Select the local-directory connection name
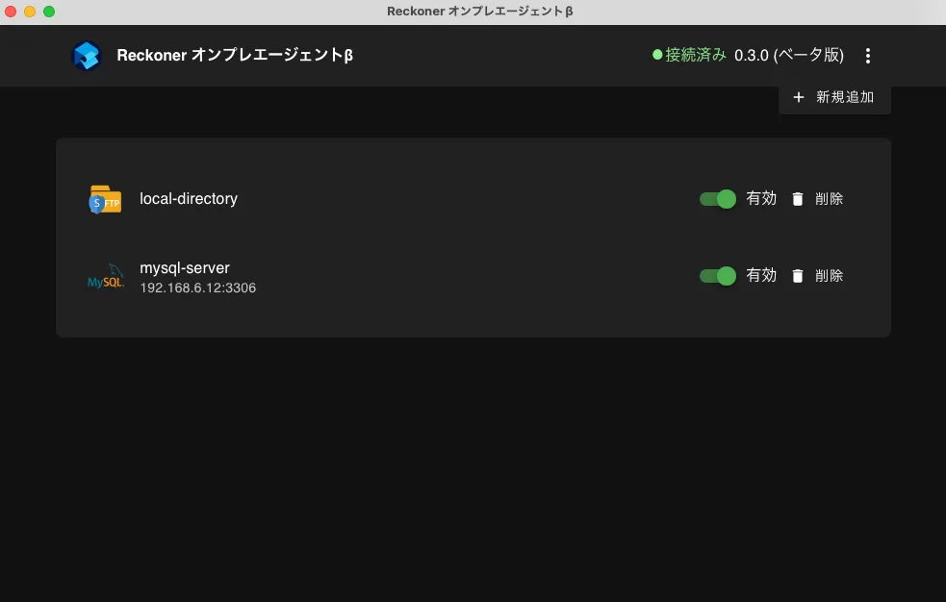 point(189,199)
